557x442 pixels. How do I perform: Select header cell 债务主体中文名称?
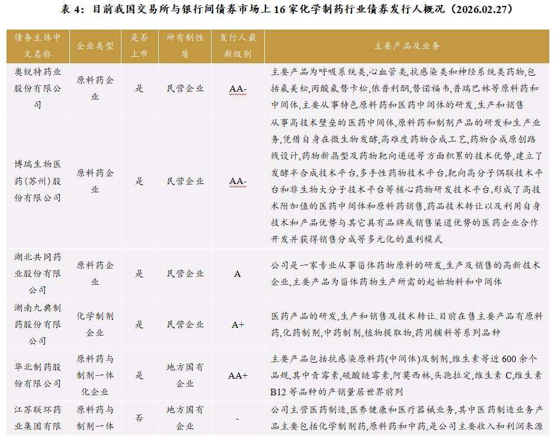[38, 46]
